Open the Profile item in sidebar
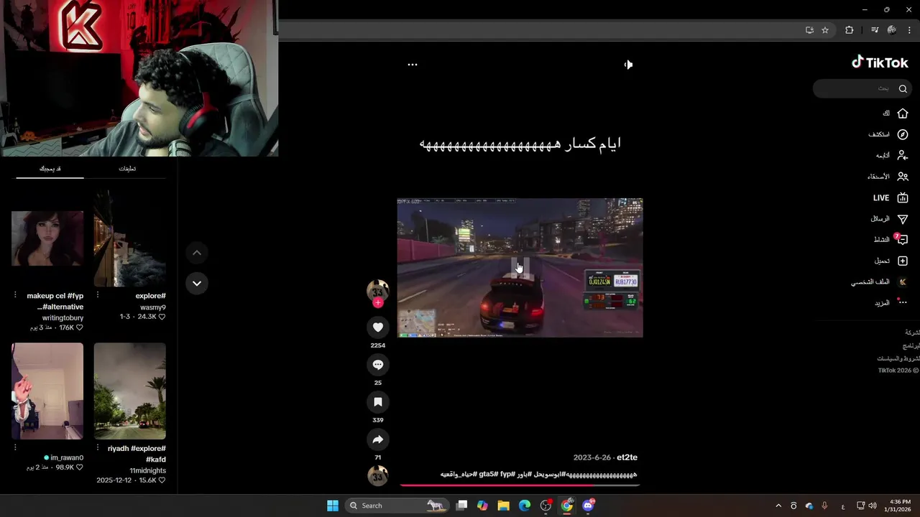Viewport: 920px width, 517px height. (x=880, y=282)
